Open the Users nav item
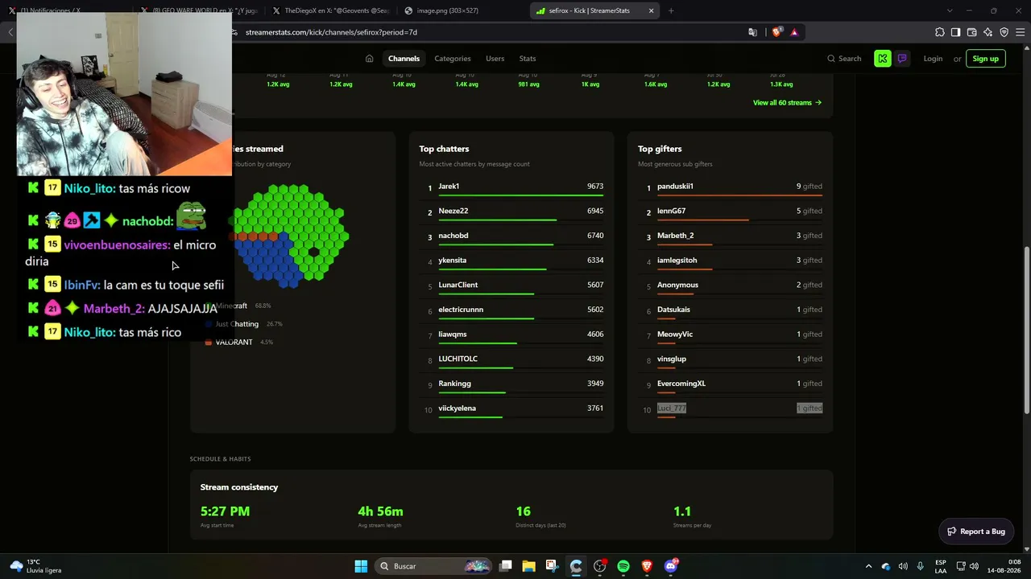This screenshot has height=579, width=1031. click(x=495, y=59)
